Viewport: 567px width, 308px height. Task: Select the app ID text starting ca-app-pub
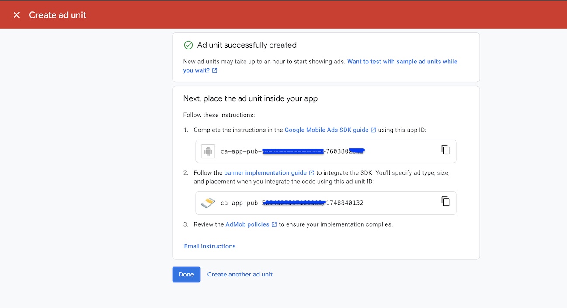[x=292, y=151]
